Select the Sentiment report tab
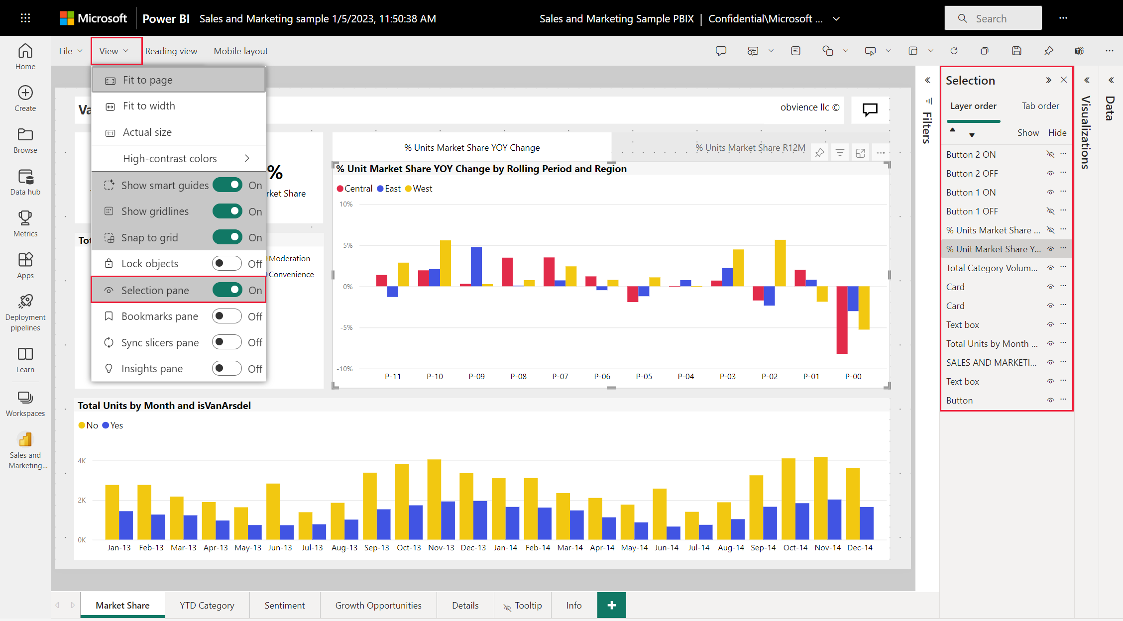The width and height of the screenshot is (1123, 621). pyautogui.click(x=283, y=604)
